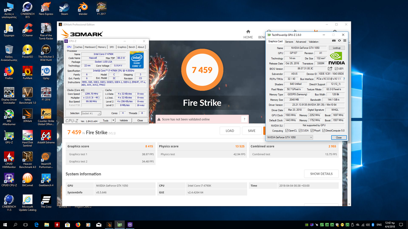Click the GPU-Z refresh icon
408x229 pixels.
pos(339,41)
